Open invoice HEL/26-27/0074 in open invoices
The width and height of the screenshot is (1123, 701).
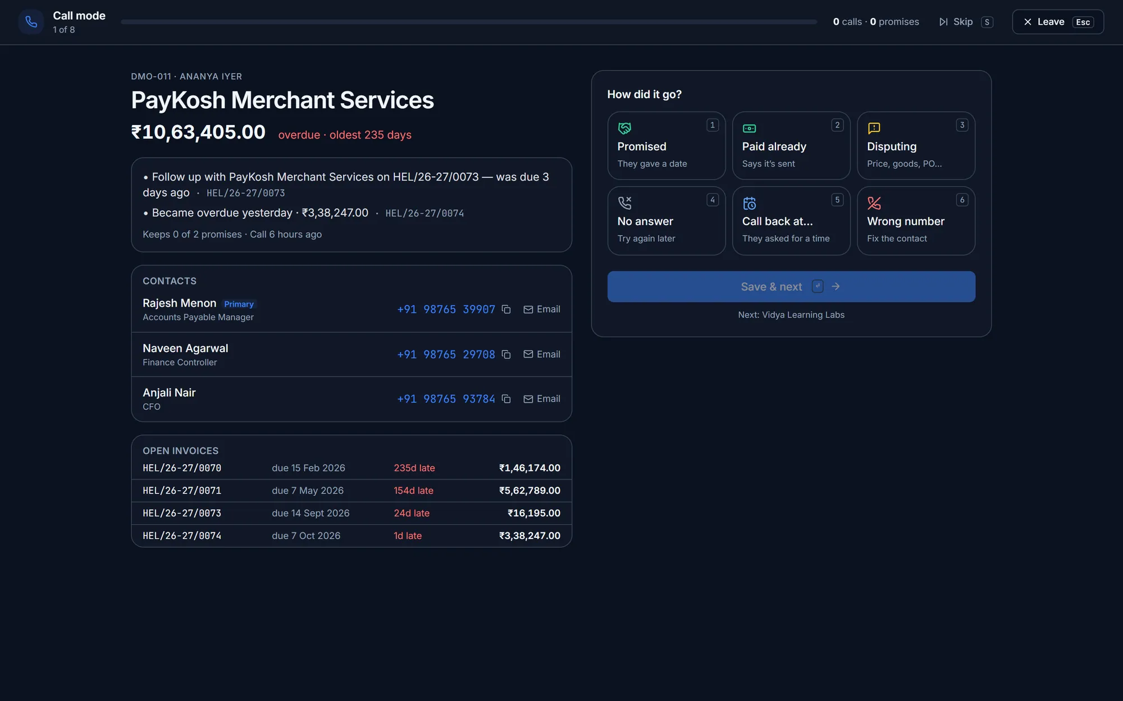click(x=351, y=536)
